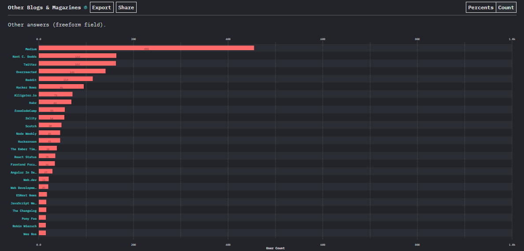Click the 'Other Blogs & Magazines' heading
Image resolution: width=524 pixels, height=251 pixels.
[45, 7]
